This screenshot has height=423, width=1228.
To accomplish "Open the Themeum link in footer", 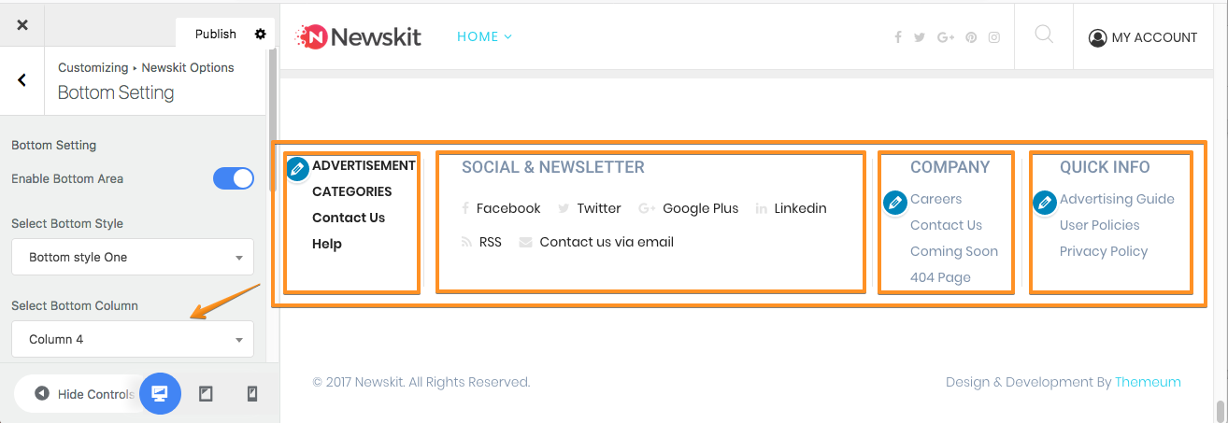I will click(1148, 382).
